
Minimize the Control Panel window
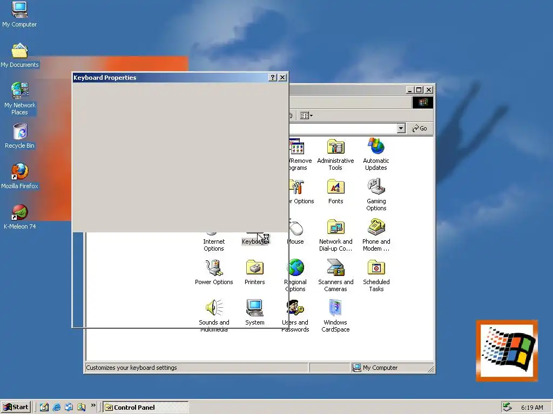pos(410,90)
